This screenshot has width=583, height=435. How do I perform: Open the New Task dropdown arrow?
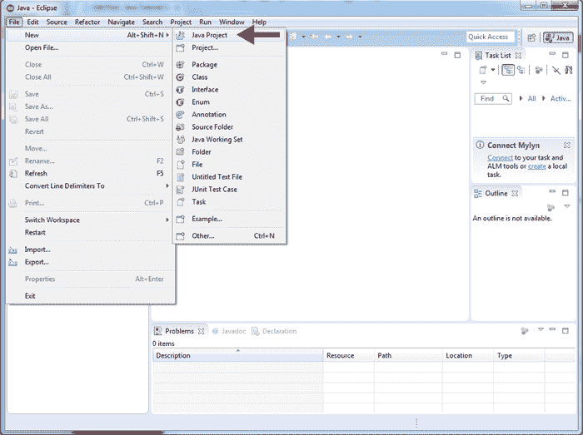(493, 70)
